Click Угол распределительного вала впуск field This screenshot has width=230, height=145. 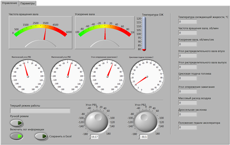(188, 56)
